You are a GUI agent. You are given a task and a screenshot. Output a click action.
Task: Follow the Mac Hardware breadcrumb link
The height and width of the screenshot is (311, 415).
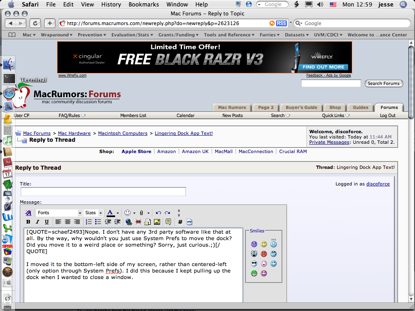[74, 133]
